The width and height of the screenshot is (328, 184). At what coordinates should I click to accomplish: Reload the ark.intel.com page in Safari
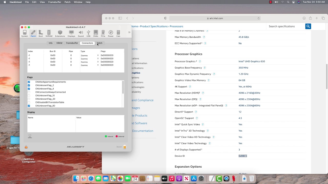(259, 18)
